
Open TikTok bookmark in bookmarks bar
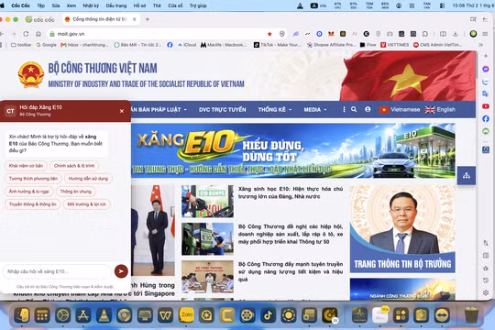point(278,45)
